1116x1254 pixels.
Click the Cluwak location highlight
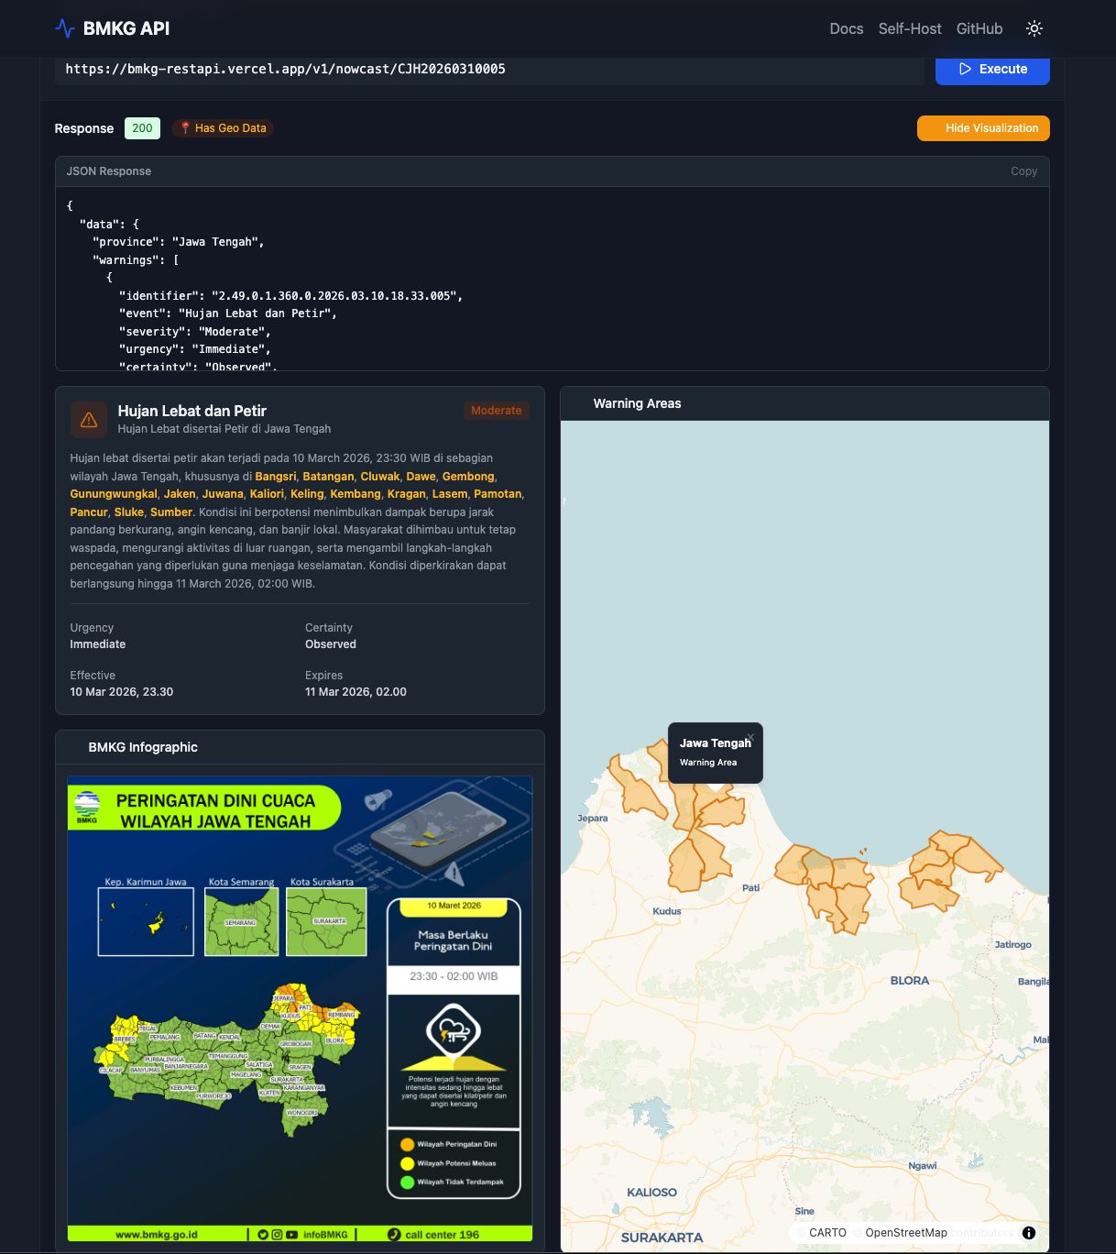click(380, 477)
